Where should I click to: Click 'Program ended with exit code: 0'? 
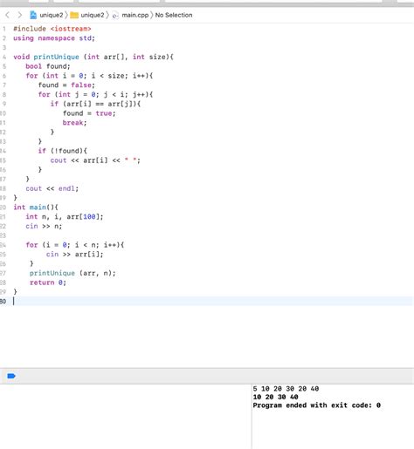(317, 405)
